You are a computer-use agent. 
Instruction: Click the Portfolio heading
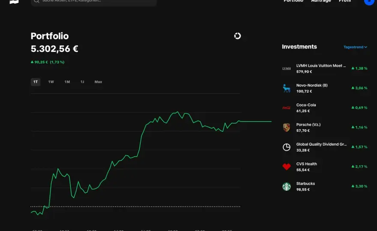50,36
